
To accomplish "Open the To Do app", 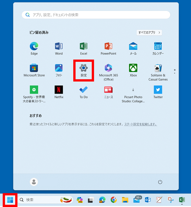I will point(83,92).
